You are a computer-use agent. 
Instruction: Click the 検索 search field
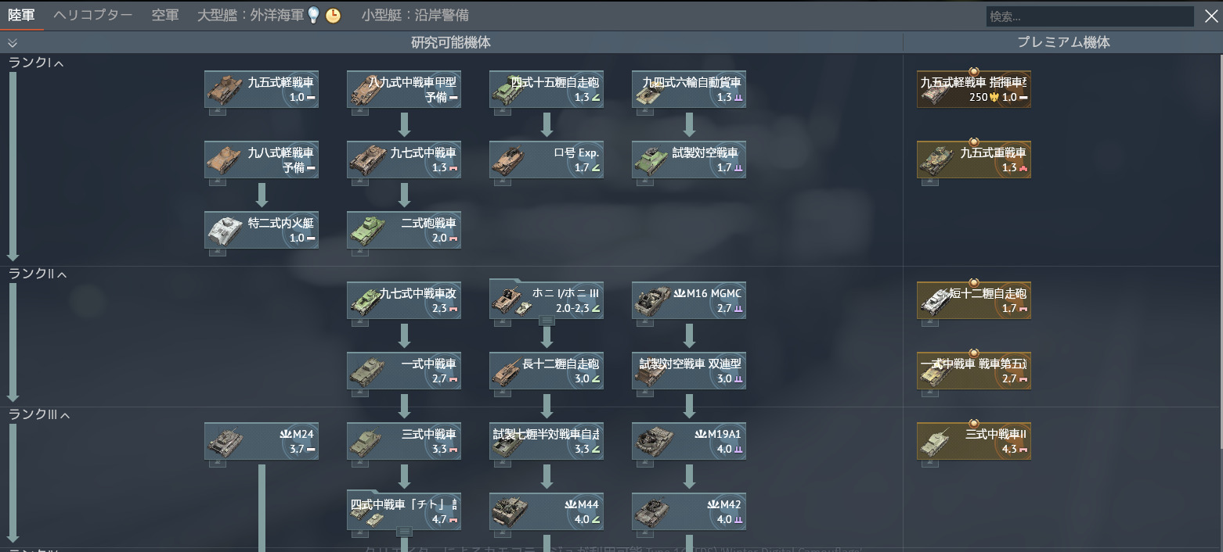tap(1089, 16)
